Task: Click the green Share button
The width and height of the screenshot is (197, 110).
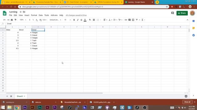Action: coord(182,13)
